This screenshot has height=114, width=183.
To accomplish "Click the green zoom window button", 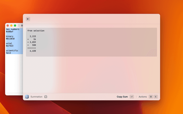I will click(15, 26).
